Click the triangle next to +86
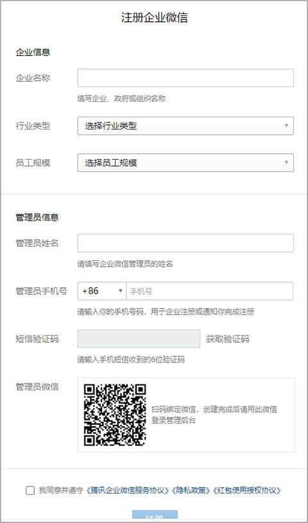This screenshot has width=308, height=523. [x=121, y=291]
